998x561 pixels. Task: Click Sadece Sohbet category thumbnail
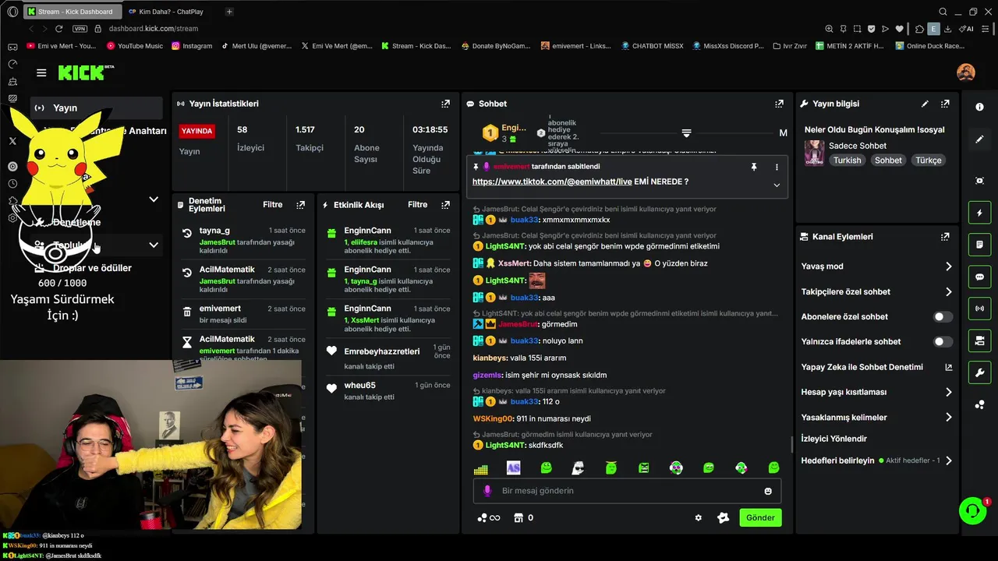click(x=814, y=153)
